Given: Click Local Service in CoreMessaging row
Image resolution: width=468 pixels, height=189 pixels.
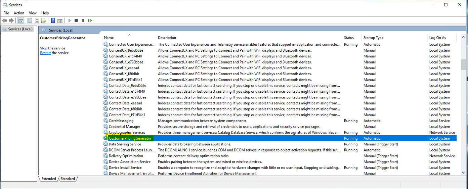Looking at the screenshot, I should point(439,121).
